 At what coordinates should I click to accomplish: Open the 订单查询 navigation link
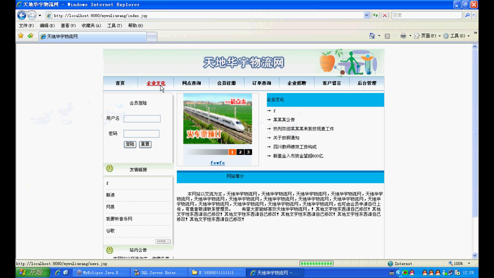(x=262, y=83)
